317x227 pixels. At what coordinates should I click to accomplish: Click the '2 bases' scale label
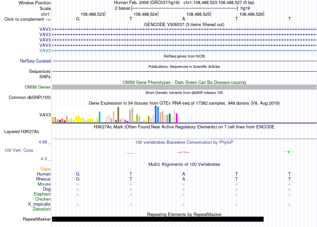(123, 8)
